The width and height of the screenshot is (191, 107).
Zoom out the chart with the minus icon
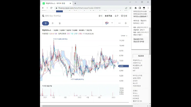119,23
